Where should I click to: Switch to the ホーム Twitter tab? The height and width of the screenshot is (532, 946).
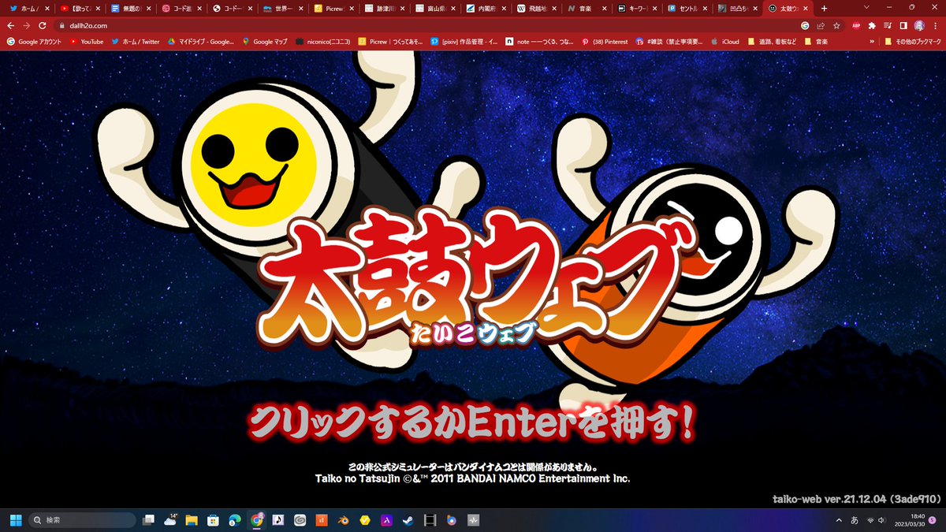[28, 8]
